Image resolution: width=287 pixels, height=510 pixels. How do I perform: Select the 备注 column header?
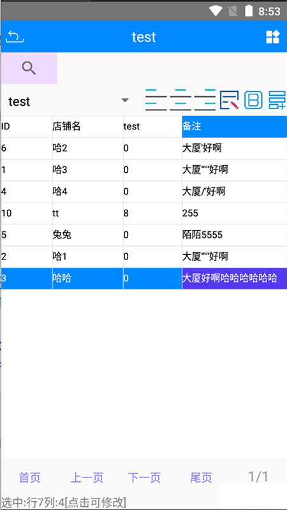(x=234, y=126)
